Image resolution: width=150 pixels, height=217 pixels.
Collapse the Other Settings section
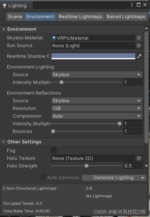click(3, 142)
